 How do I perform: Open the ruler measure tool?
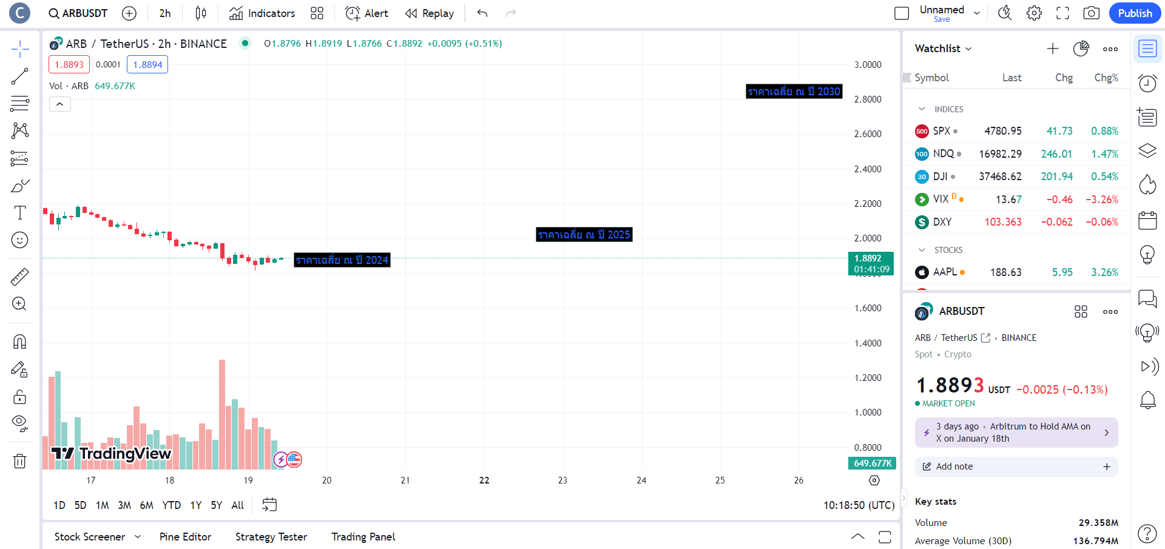(x=19, y=277)
